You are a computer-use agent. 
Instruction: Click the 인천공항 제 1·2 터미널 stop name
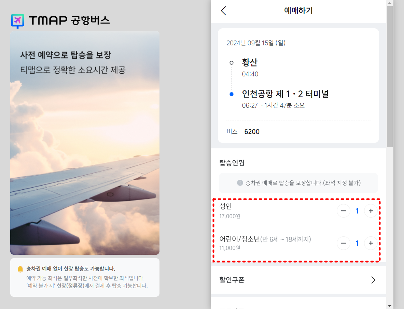(x=285, y=94)
